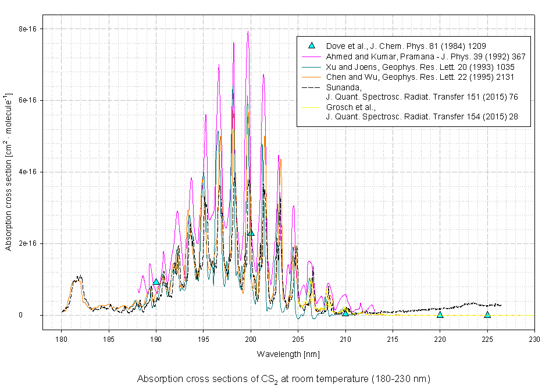
Task: Pick the cyan triangle data point at 220 nm
Action: [x=440, y=314]
